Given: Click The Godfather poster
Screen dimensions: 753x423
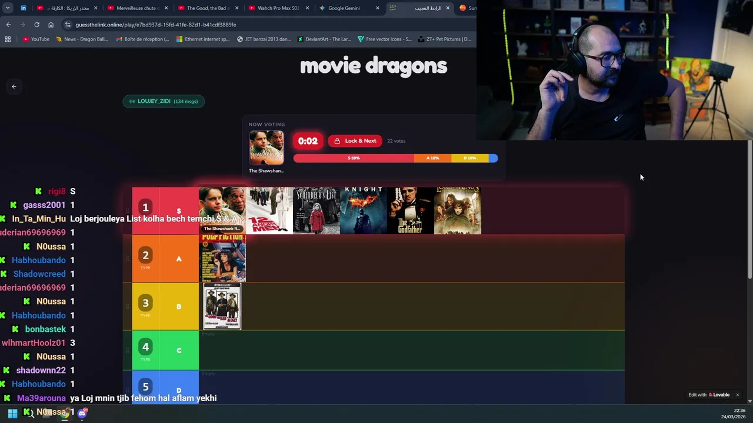Looking at the screenshot, I should (411, 210).
